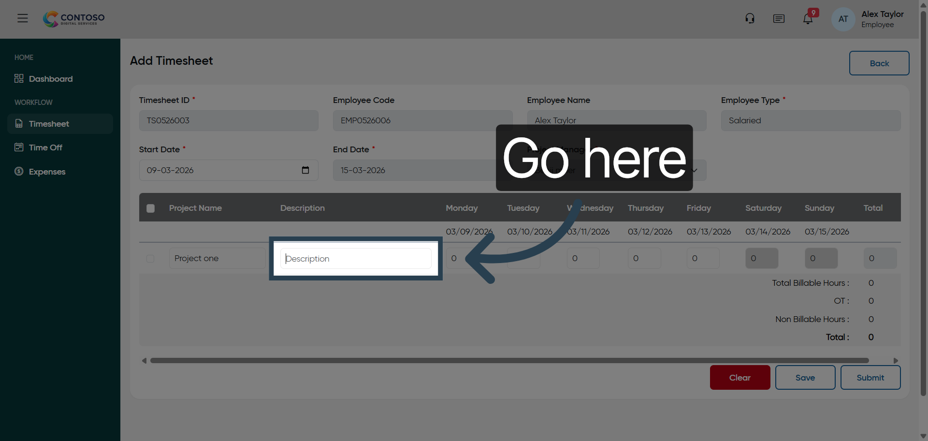The image size is (928, 441).
Task: Expand the Project Manager dropdown
Action: pos(695,170)
